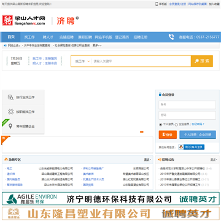The height and width of the screenshot is (221, 221).
Task: Click the 个人注册 button
Action: click(x=190, y=135)
